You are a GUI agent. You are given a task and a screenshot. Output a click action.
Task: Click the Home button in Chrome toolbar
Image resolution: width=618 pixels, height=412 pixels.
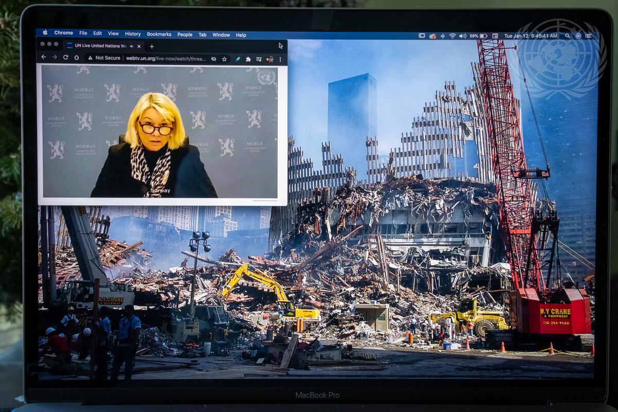pyautogui.click(x=76, y=58)
